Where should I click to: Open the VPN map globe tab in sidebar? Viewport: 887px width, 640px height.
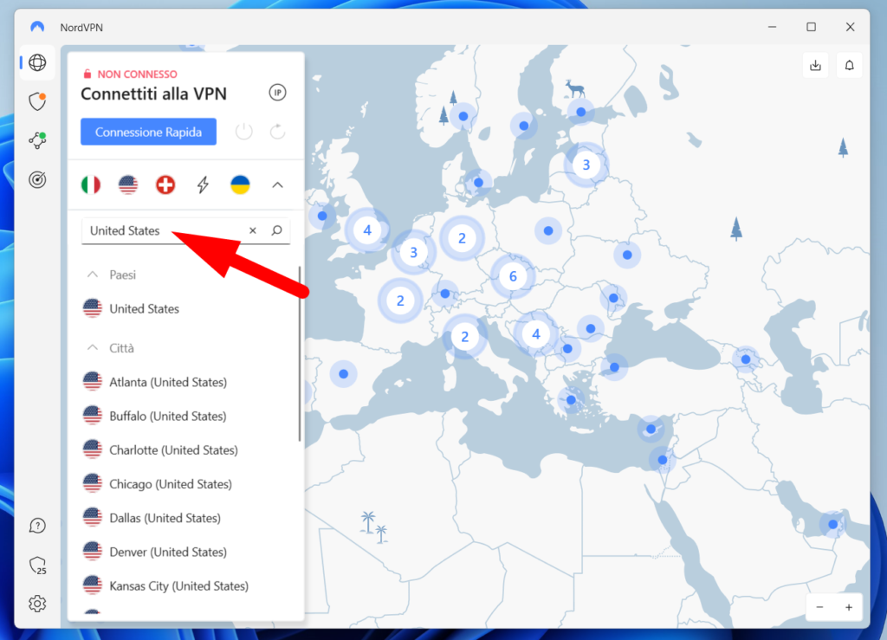point(37,62)
